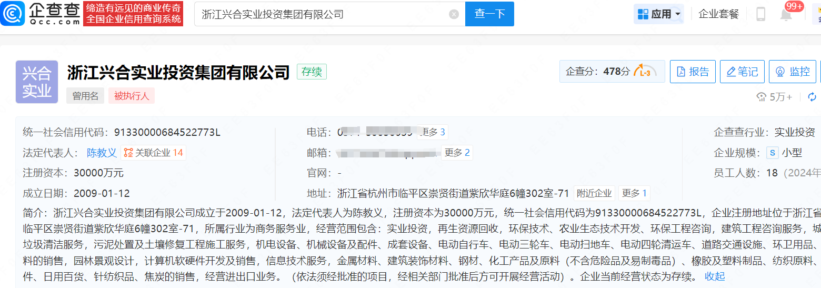Open the Qcc.com logo homepage

41,14
